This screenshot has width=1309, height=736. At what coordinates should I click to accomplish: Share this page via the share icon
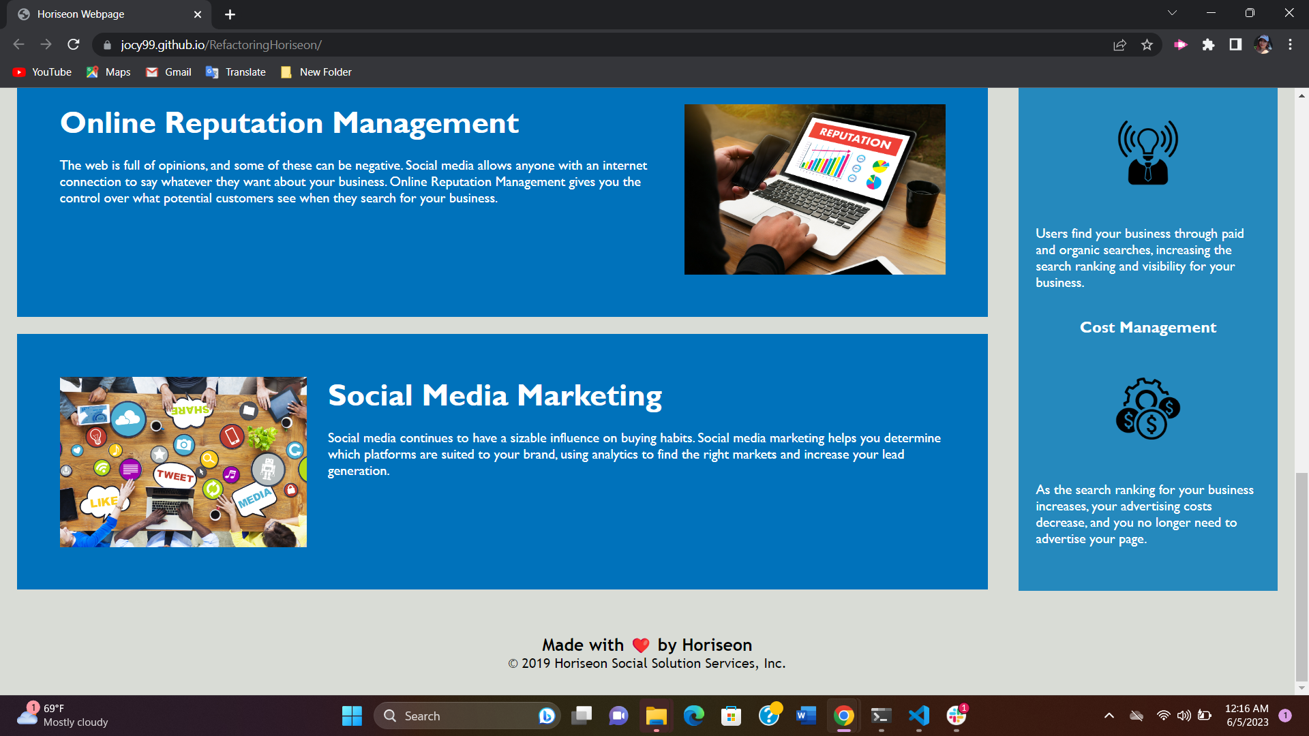tap(1119, 45)
